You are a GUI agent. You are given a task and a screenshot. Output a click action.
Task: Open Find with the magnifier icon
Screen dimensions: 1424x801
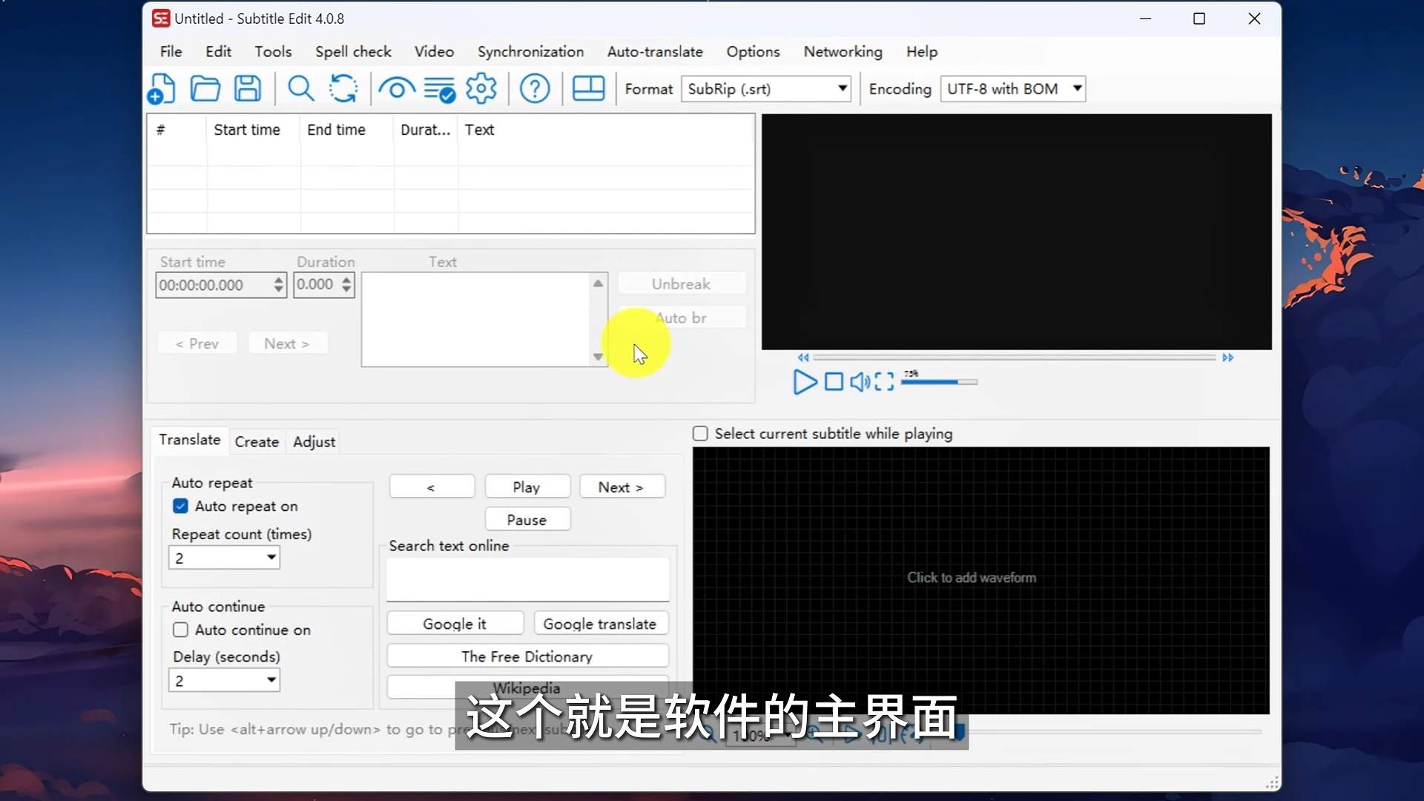point(300,89)
